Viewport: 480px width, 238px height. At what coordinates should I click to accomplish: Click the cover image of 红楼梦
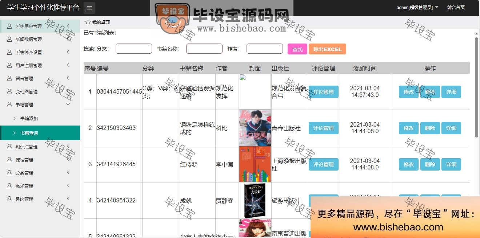click(x=255, y=164)
